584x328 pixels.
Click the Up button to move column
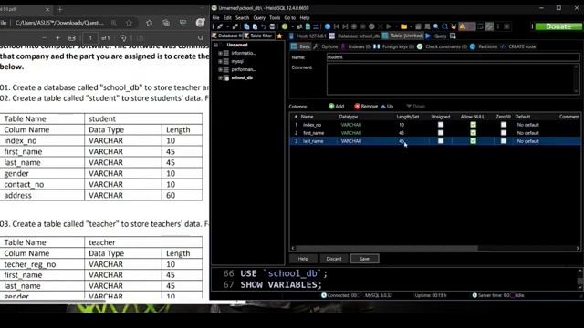coord(387,107)
